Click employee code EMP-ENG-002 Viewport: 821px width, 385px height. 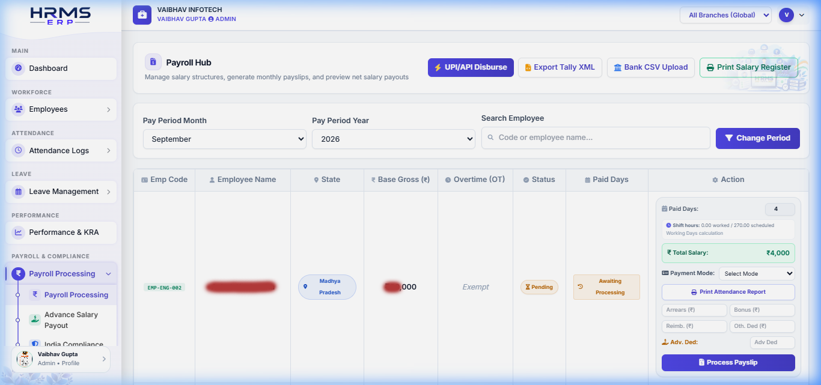point(164,288)
